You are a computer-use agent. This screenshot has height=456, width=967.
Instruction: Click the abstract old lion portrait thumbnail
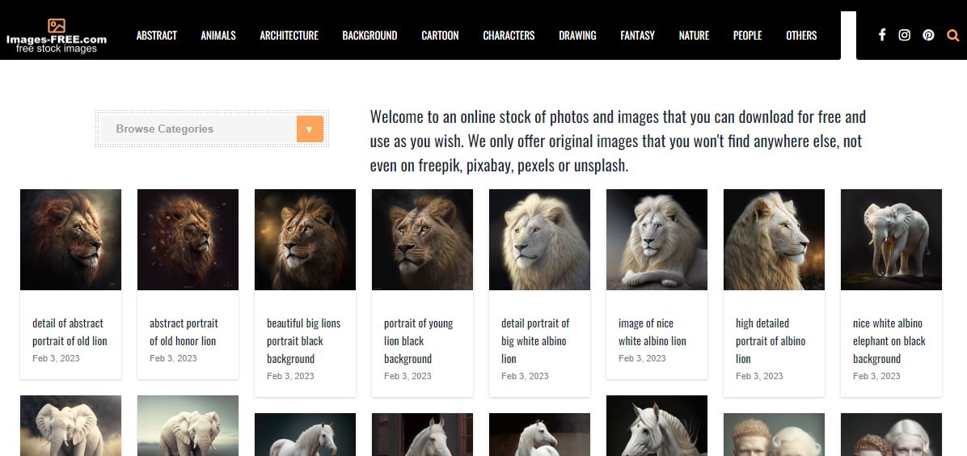pos(71,239)
